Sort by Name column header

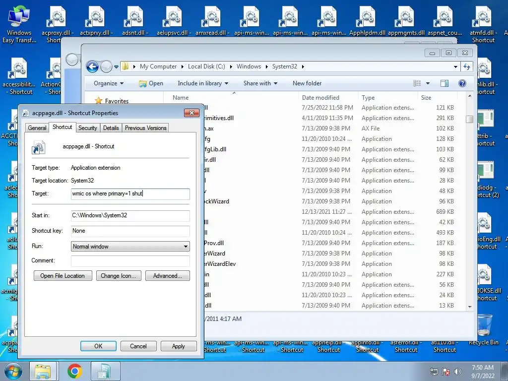(232, 98)
